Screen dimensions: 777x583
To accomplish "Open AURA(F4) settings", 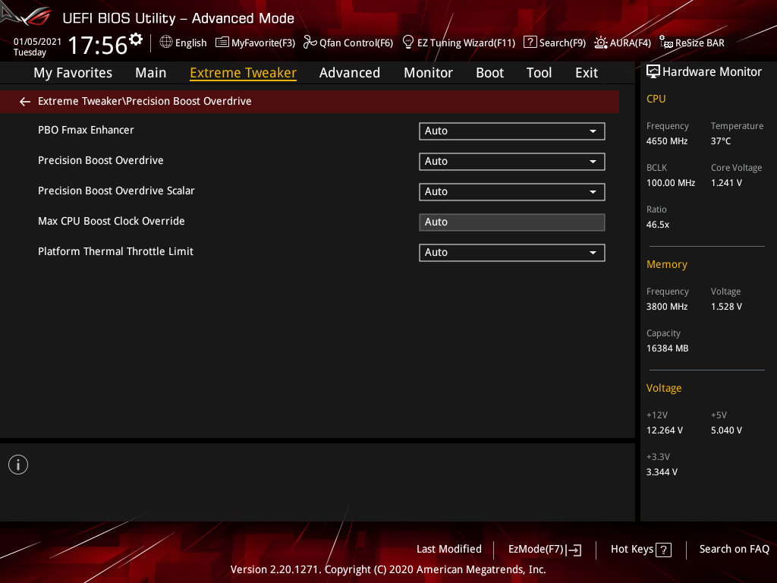I will coord(631,43).
